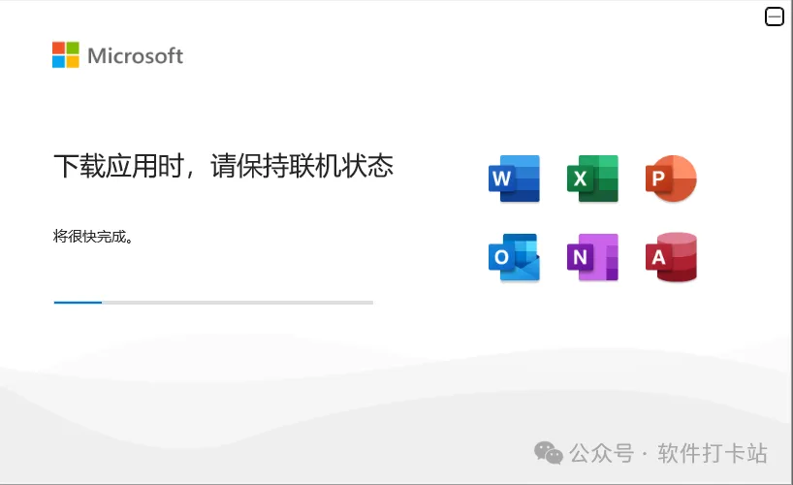Click the red square of the Microsoft logo
Viewport: 793px width, 485px height.
click(59, 48)
